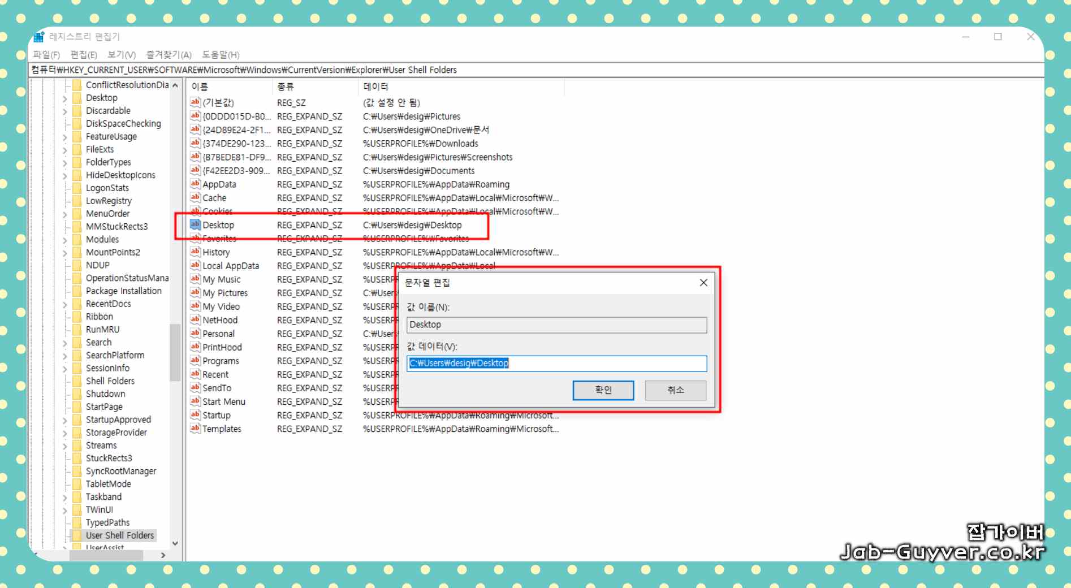Cancel the string edit with 취소
1071x588 pixels.
point(676,390)
